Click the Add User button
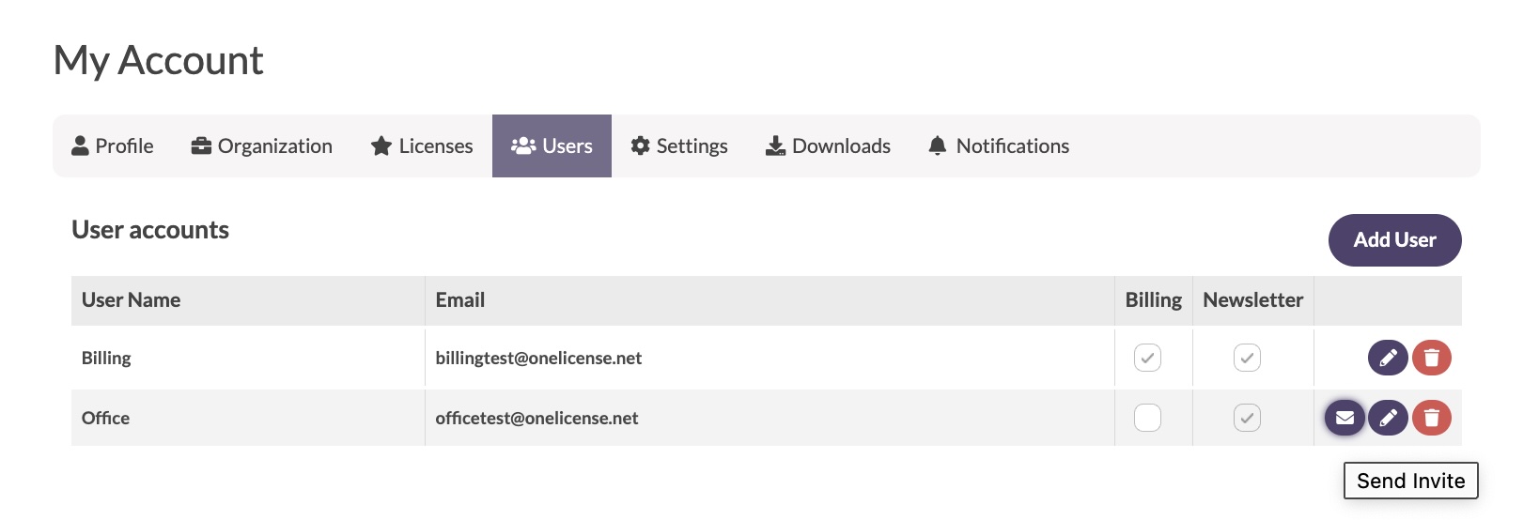Screen dimensions: 1539x520 click(x=1394, y=240)
